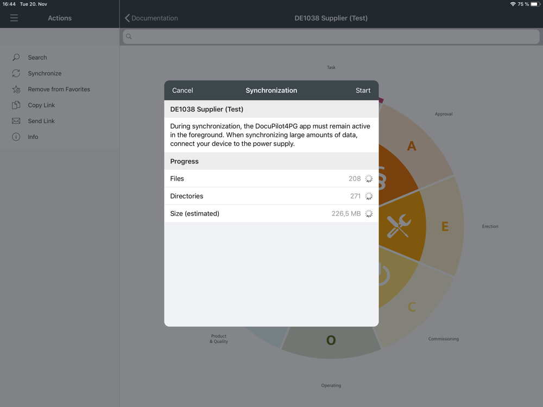Image resolution: width=543 pixels, height=407 pixels.
Task: Click the Commissioning label
Action: tap(443, 339)
